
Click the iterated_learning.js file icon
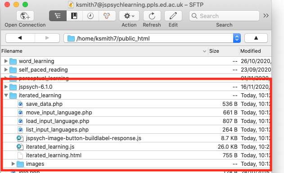point(20,147)
